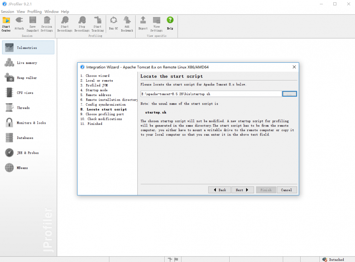This screenshot has height=262, width=355.
Task: Open CPU views section
Action: coord(28,93)
